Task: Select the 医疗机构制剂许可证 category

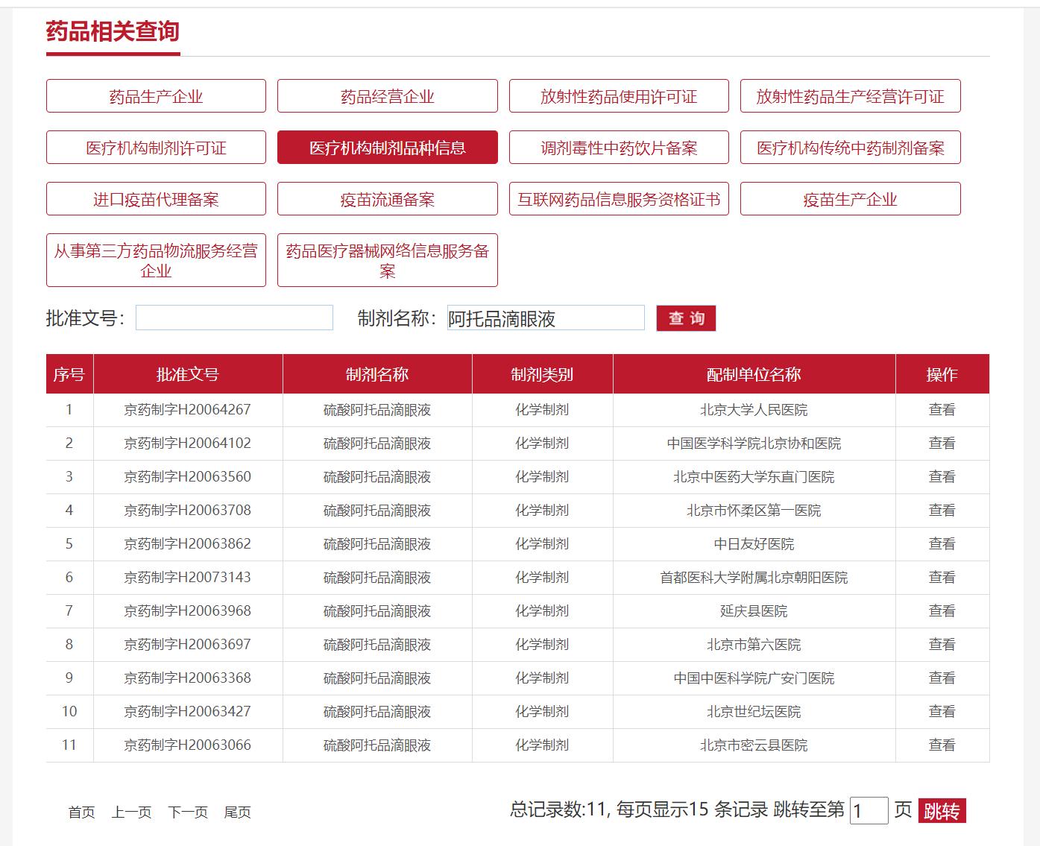Action: click(156, 147)
